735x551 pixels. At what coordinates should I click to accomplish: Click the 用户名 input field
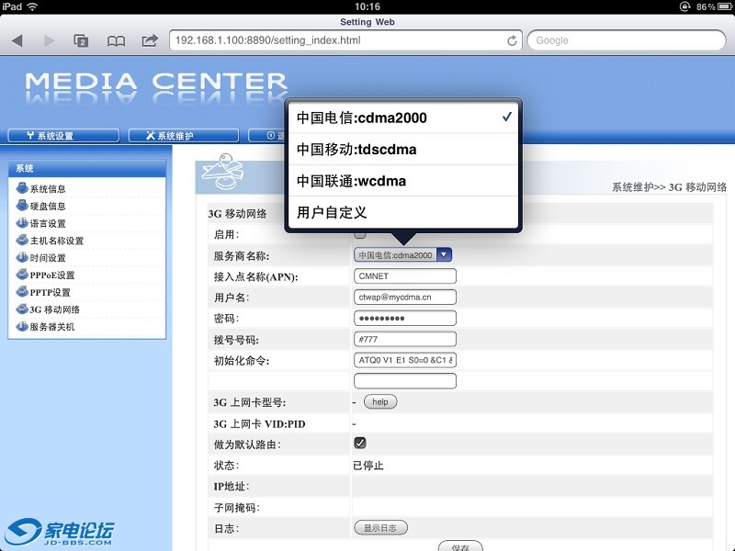405,297
